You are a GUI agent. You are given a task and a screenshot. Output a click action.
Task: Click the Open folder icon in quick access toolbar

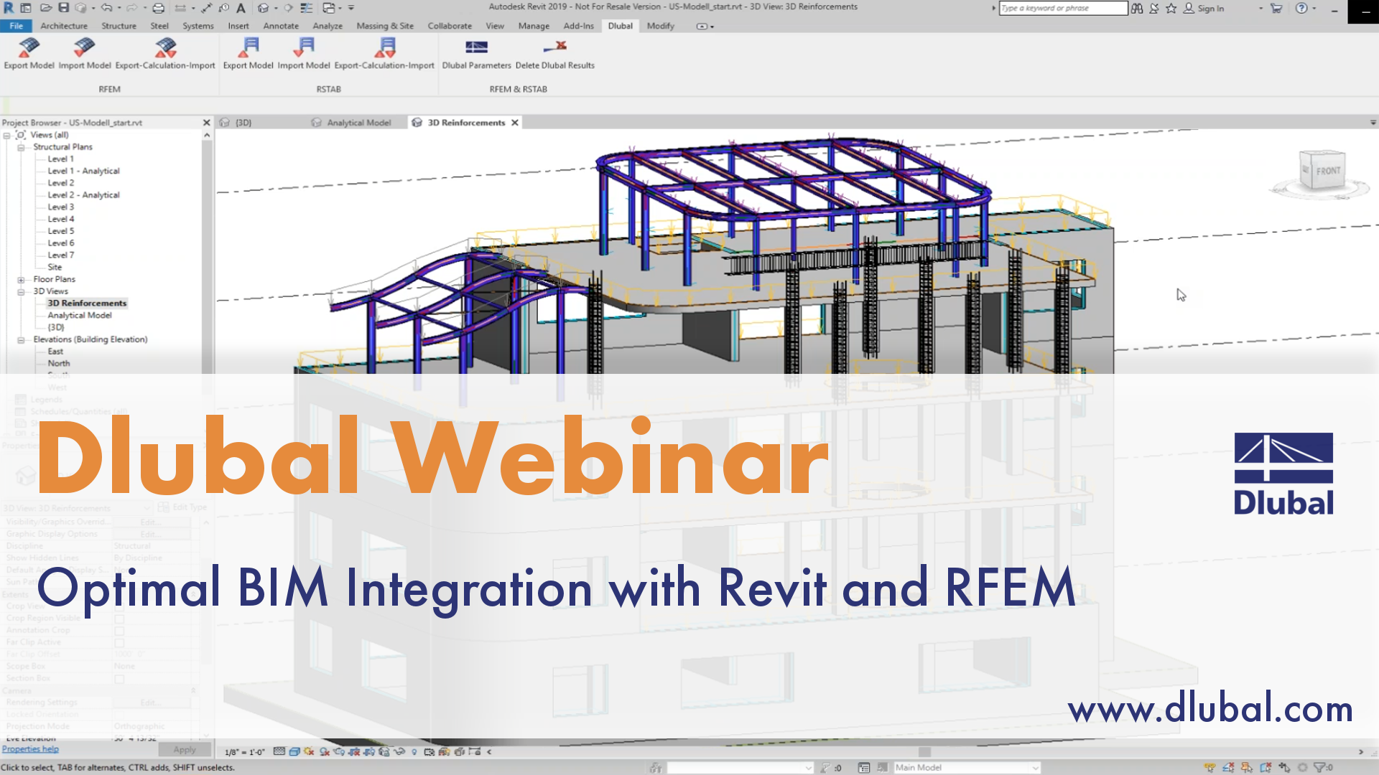click(x=46, y=8)
